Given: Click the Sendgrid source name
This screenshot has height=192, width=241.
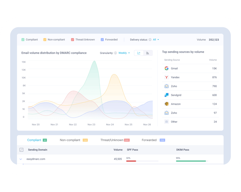Looking at the screenshot, I should (x=176, y=95).
